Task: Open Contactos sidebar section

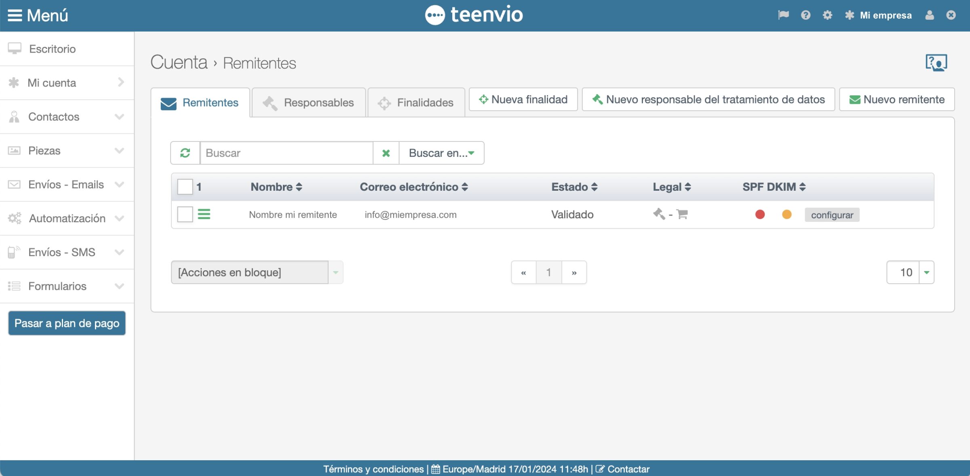Action: 67,117
